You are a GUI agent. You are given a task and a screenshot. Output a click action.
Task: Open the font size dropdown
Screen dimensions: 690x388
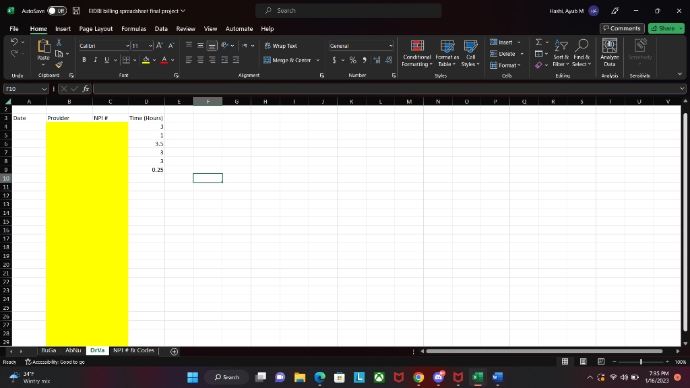(x=150, y=46)
